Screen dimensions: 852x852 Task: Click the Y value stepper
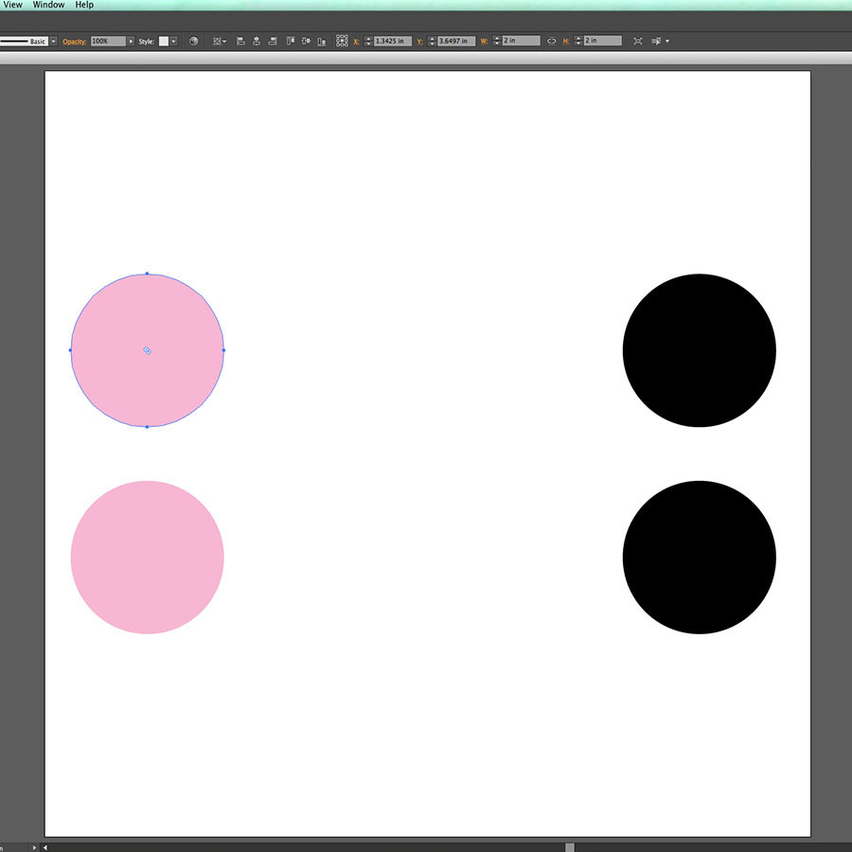point(432,42)
